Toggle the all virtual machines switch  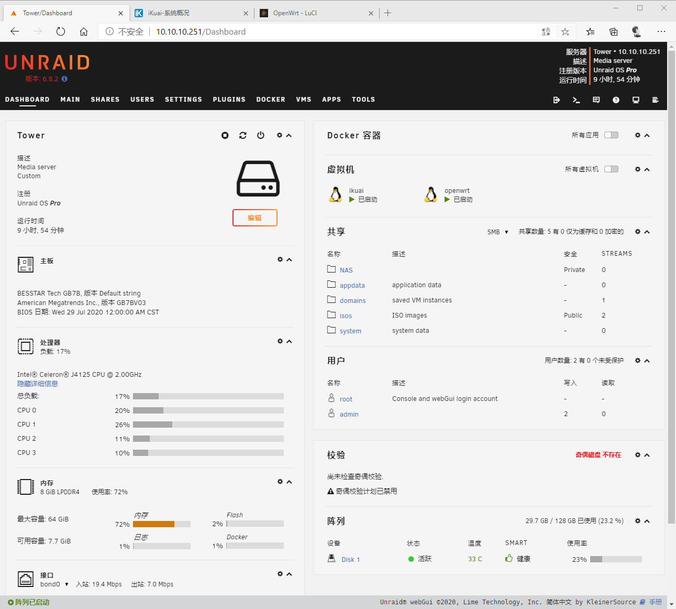tap(611, 169)
